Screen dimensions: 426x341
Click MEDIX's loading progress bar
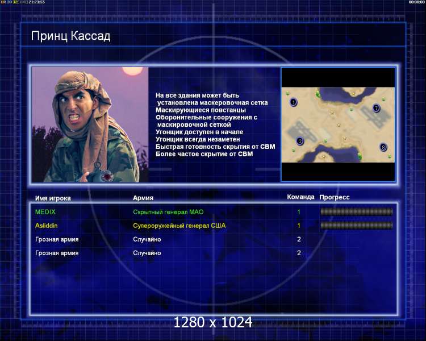coord(356,212)
